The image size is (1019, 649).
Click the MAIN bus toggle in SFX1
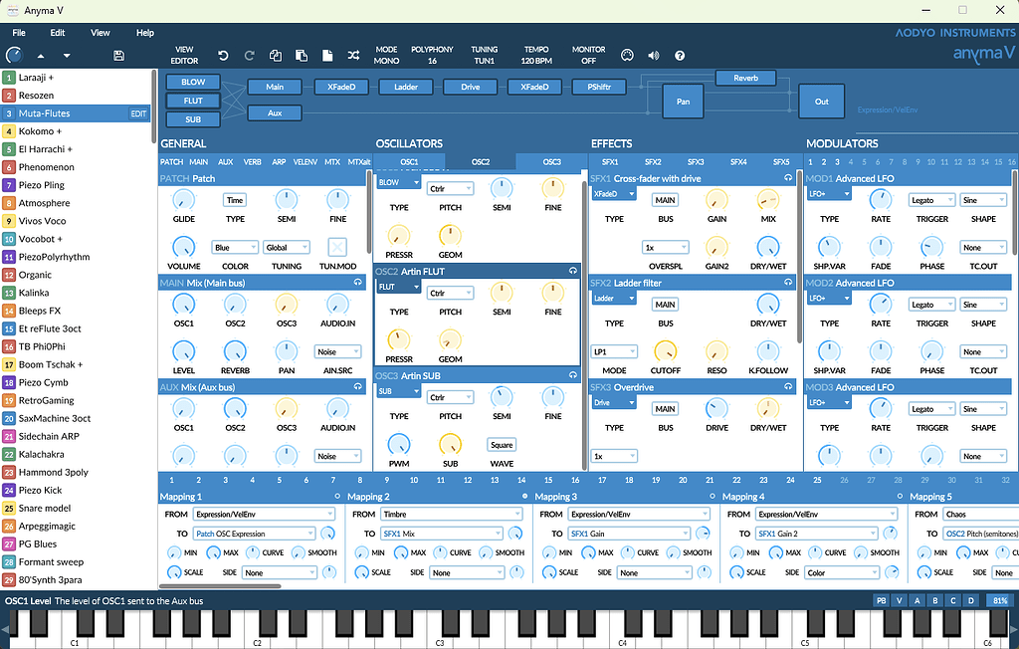665,199
